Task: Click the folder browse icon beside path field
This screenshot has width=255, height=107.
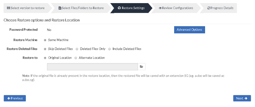Action: point(142,67)
